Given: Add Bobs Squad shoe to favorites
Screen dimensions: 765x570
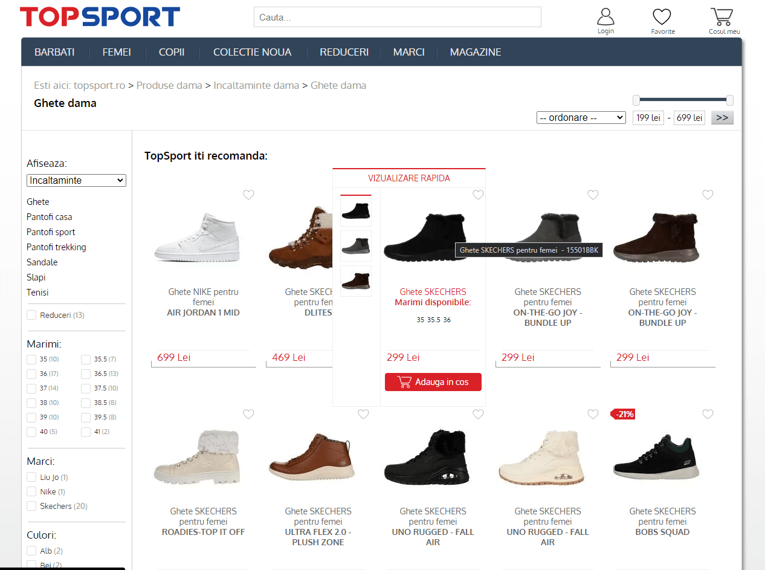Looking at the screenshot, I should pos(708,414).
